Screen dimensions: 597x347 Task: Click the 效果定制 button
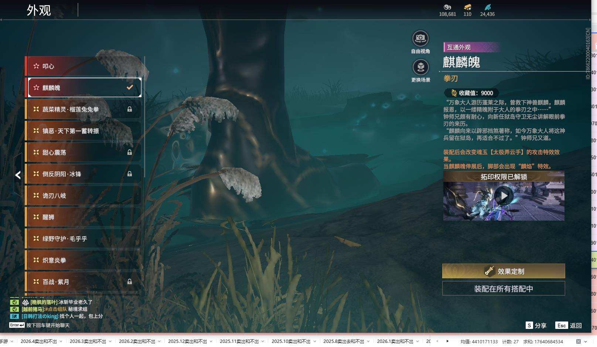click(x=504, y=271)
